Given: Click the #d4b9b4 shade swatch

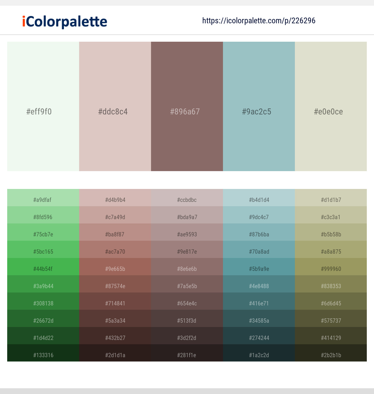Looking at the screenshot, I should click(x=115, y=200).
